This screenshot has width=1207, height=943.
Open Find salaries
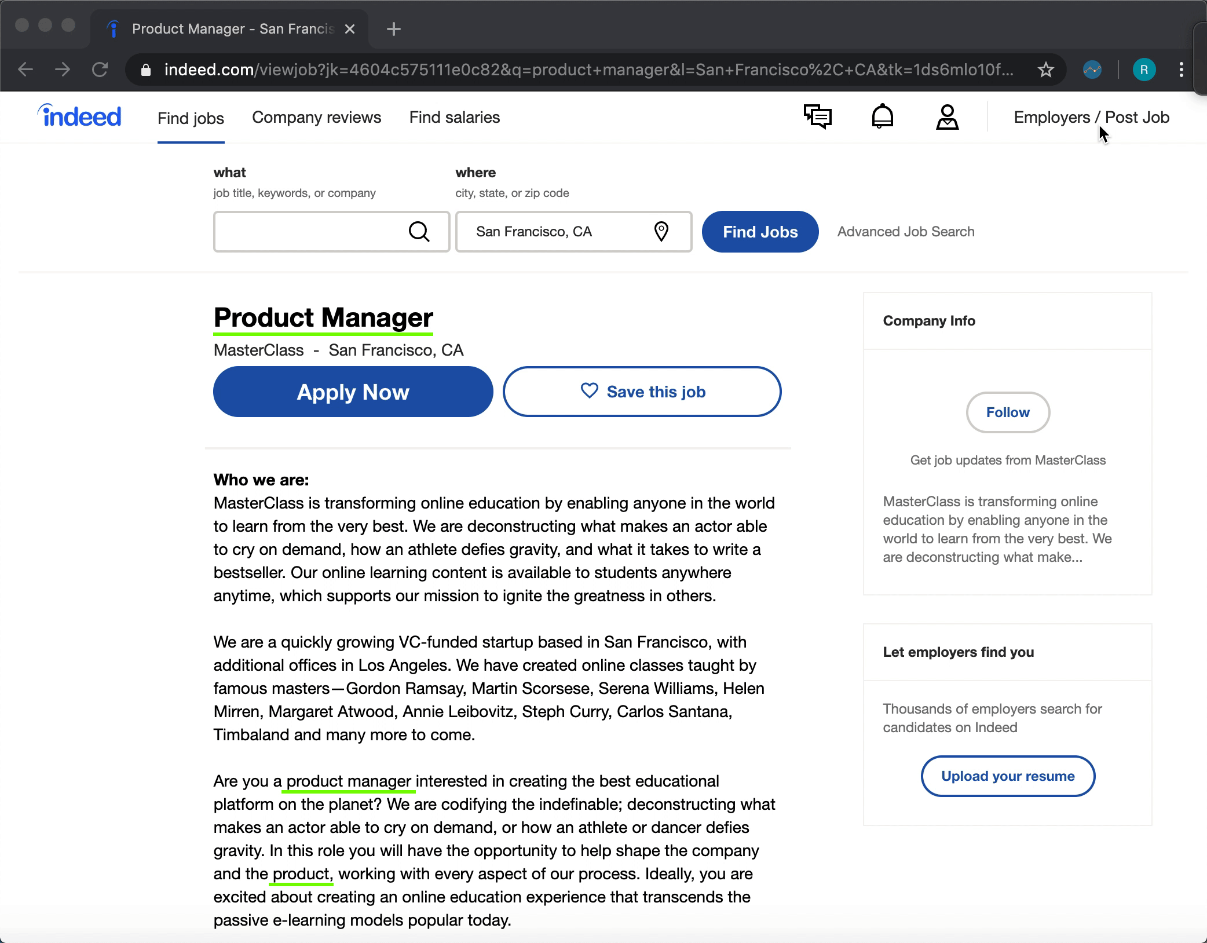pos(455,118)
